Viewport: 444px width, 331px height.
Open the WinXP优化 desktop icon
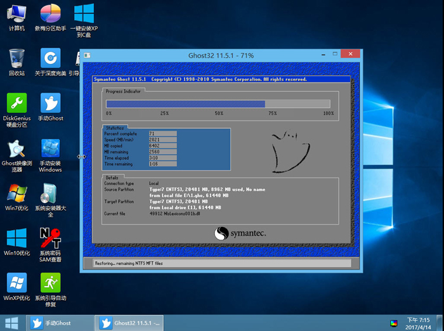click(16, 283)
